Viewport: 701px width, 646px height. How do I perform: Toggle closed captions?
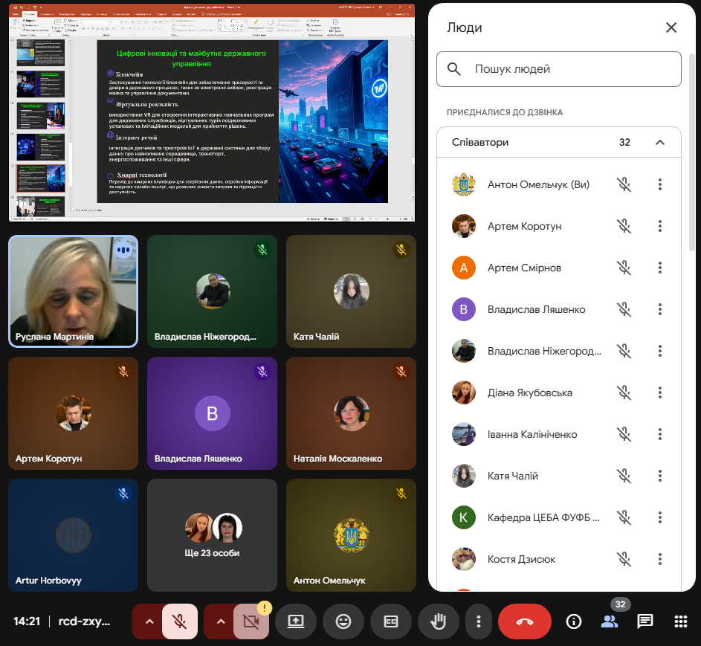coord(390,621)
